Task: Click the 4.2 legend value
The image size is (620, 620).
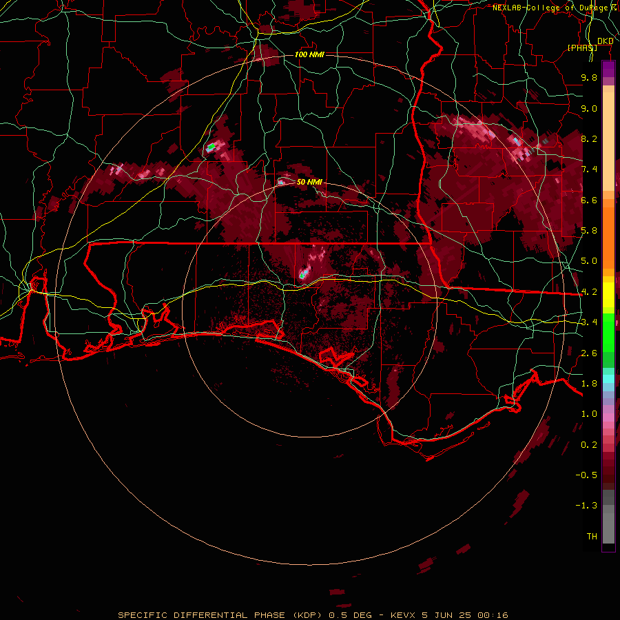Action: pyautogui.click(x=589, y=292)
